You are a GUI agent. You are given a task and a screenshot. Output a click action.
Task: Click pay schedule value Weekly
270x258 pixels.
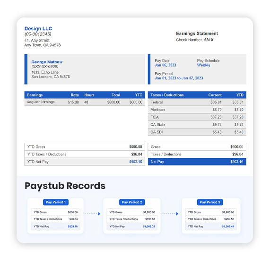click(x=203, y=65)
